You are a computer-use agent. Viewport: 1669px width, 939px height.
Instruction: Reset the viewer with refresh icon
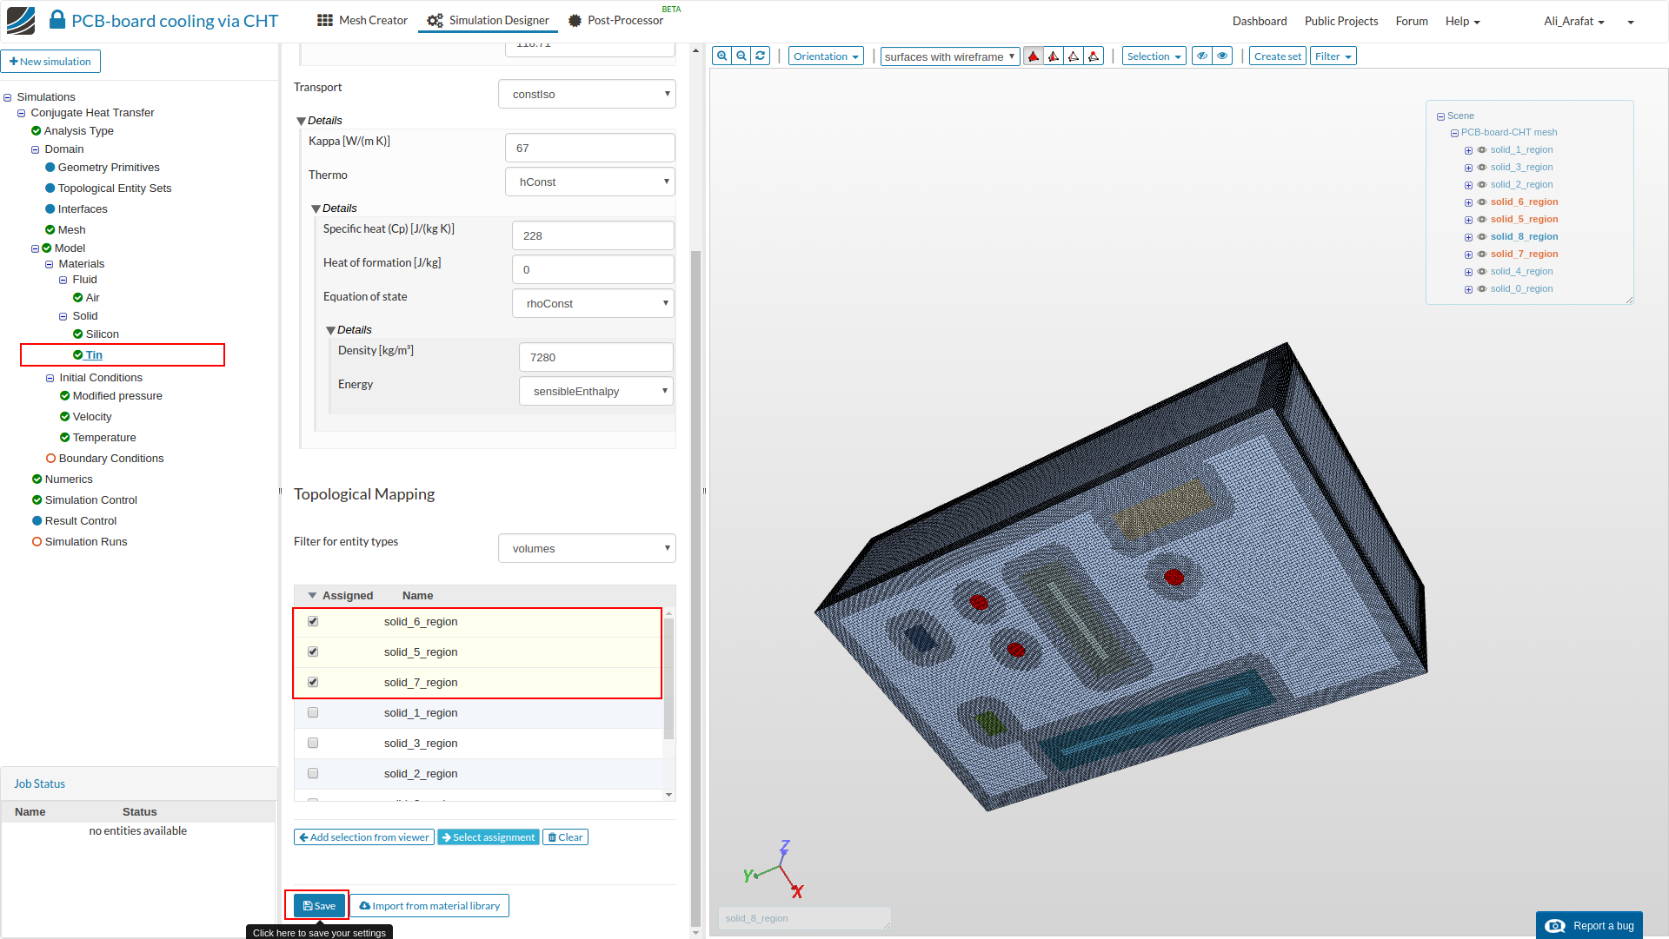coord(761,56)
